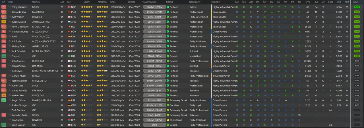Sort by the WAGE column header
The height and width of the screenshot is (128, 364).
pyautogui.click(x=113, y=2)
